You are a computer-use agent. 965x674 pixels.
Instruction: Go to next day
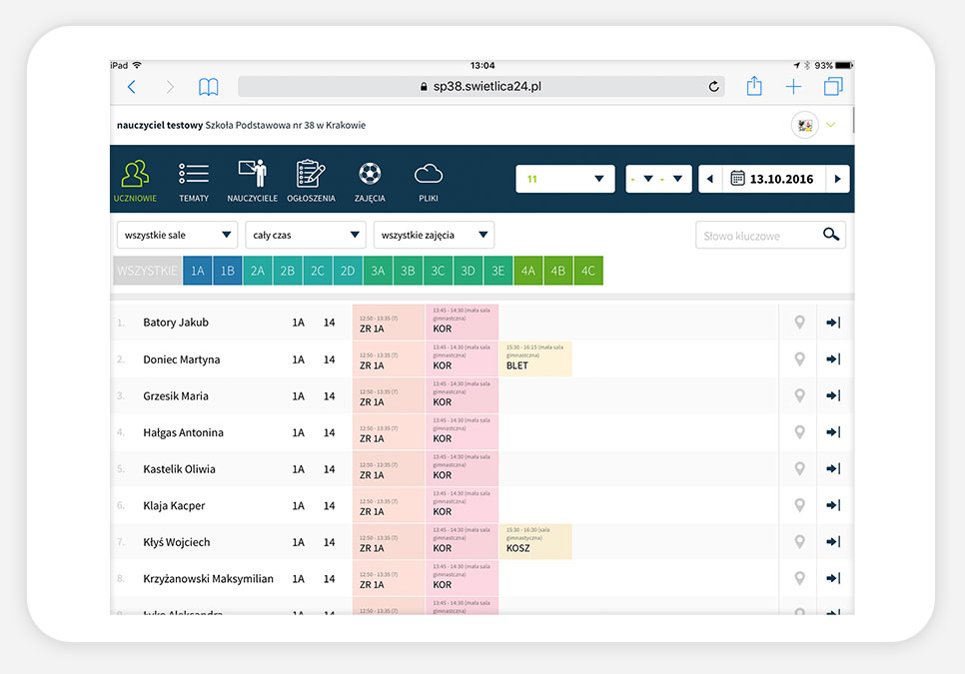pyautogui.click(x=837, y=179)
